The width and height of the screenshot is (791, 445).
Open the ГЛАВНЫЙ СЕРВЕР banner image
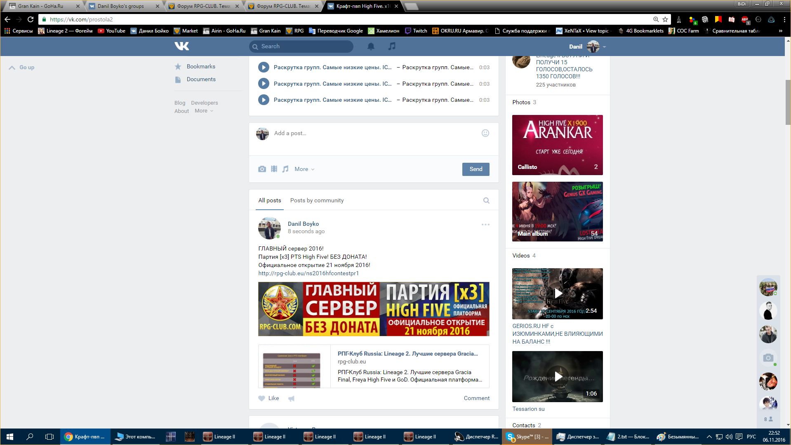click(374, 309)
